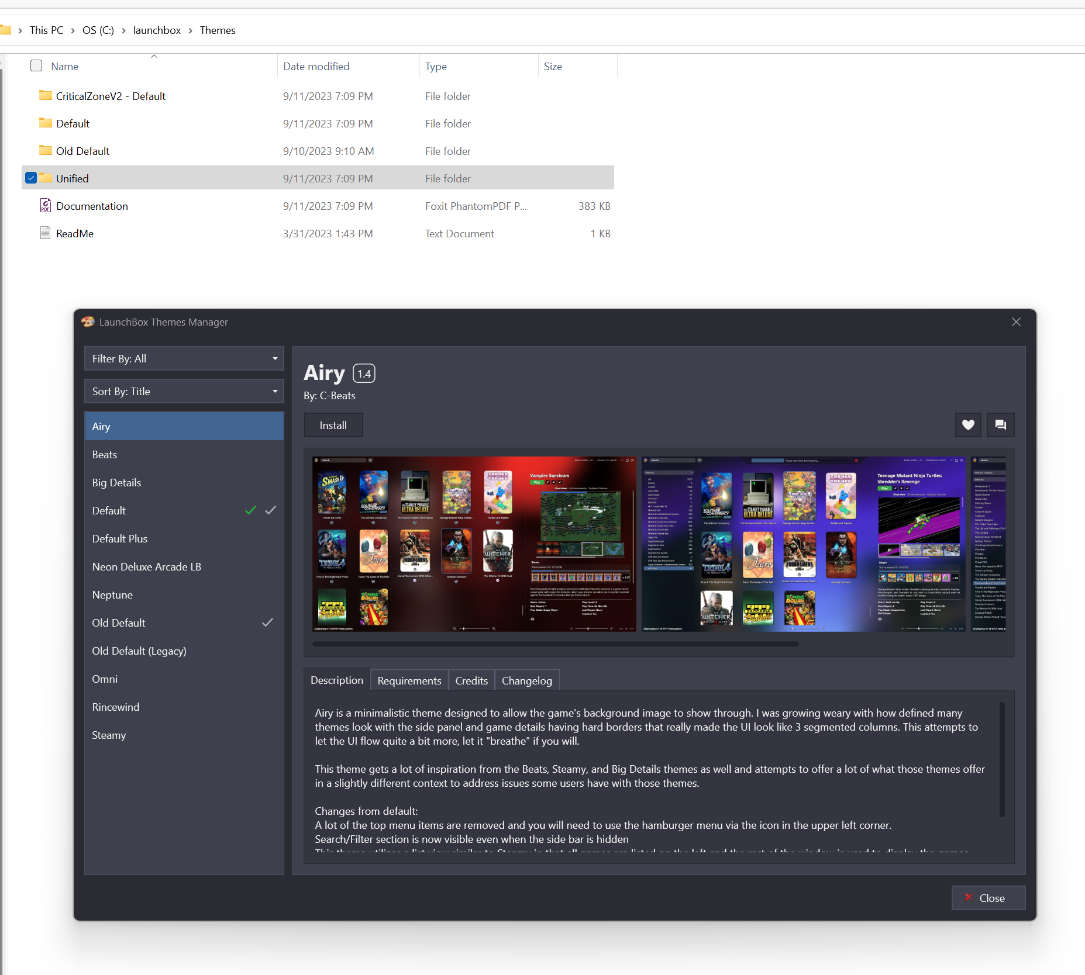Select the Rincewind theme
This screenshot has height=975, width=1085.
pyautogui.click(x=184, y=707)
